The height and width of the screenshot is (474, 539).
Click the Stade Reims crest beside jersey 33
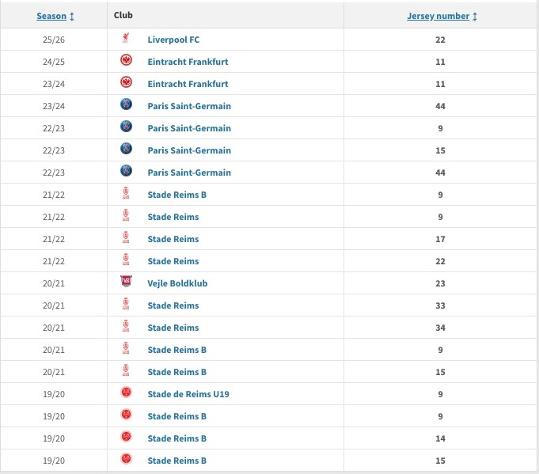(126, 305)
